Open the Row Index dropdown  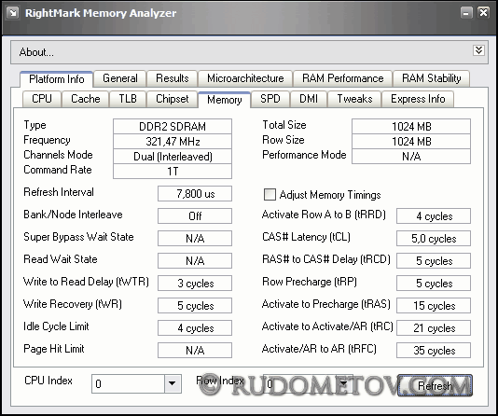coord(343,383)
